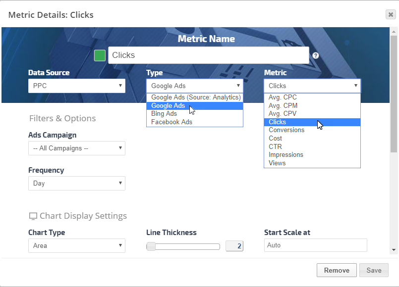Screen dimensions: 399x287
Task: Select Avg. CPC metric option
Action: point(283,97)
